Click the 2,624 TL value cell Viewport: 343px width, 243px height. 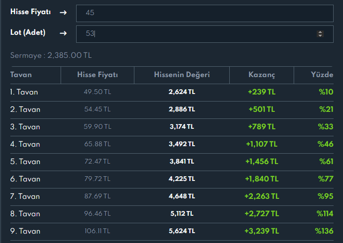tap(182, 92)
